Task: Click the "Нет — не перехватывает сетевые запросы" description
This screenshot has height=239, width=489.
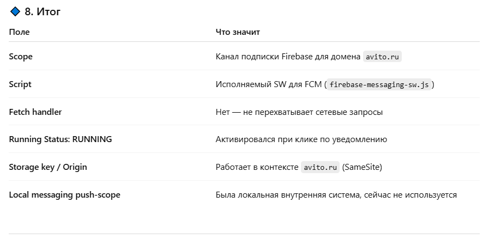Action: pyautogui.click(x=299, y=112)
